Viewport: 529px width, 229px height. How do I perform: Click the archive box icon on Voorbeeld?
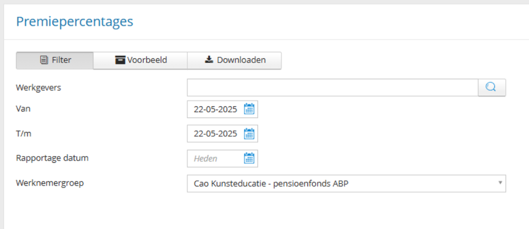120,60
